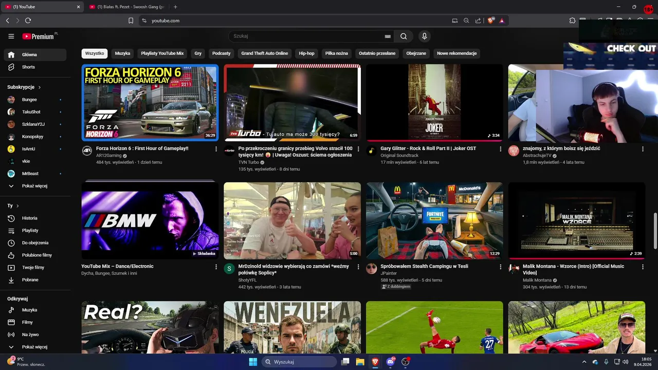Select the Piłka nożna filter chip
The height and width of the screenshot is (370, 658).
coord(337,53)
